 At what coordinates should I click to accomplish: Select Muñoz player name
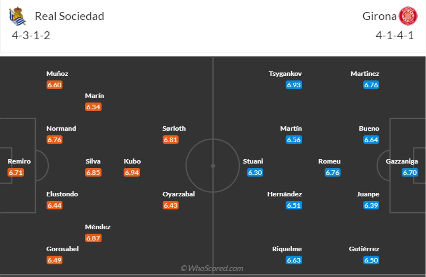(x=57, y=74)
